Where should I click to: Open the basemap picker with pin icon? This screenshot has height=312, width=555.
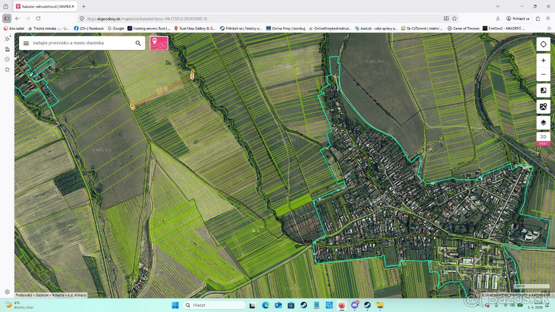[x=543, y=107]
